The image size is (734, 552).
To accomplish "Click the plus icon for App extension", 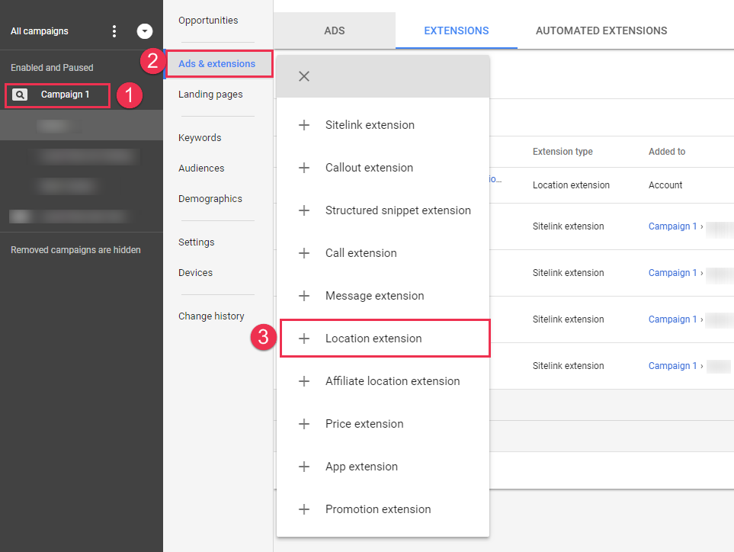I will coord(304,467).
